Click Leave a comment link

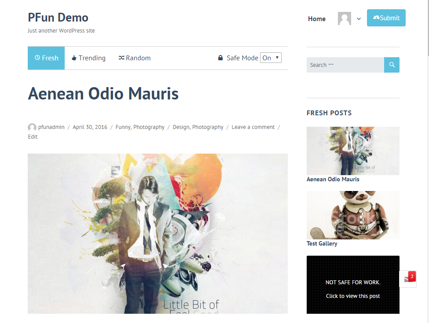[253, 127]
